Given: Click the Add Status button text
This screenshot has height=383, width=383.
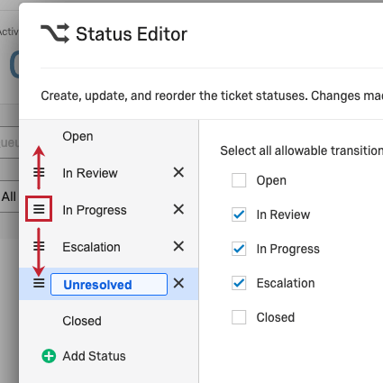Looking at the screenshot, I should click(94, 356).
